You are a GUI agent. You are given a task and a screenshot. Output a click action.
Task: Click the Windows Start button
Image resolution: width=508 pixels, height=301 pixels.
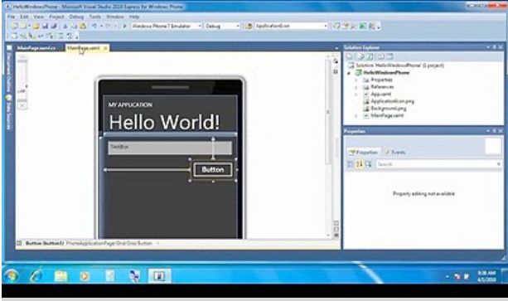12,276
